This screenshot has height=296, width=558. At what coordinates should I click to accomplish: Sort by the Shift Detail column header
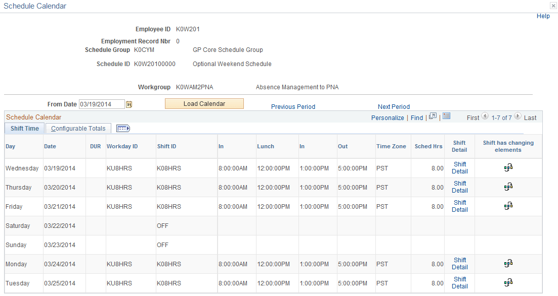459,146
